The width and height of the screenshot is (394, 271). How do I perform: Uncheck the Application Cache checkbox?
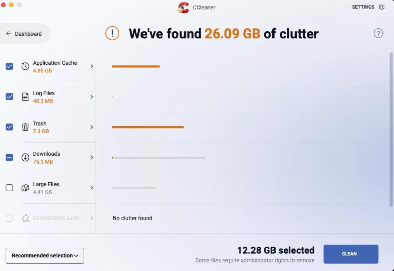coord(9,66)
